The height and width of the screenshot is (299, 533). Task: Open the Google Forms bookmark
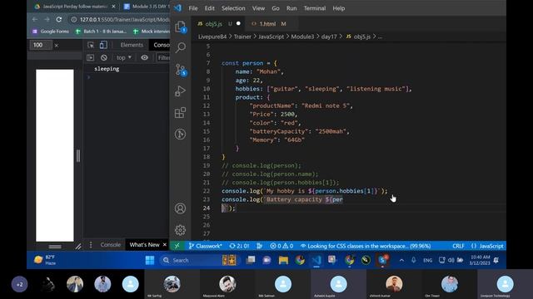(50, 32)
